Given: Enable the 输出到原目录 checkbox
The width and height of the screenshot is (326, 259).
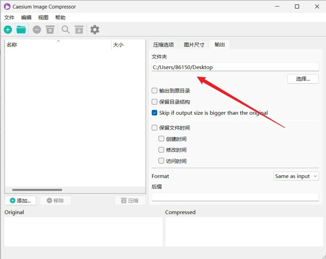Looking at the screenshot, I should click(154, 91).
